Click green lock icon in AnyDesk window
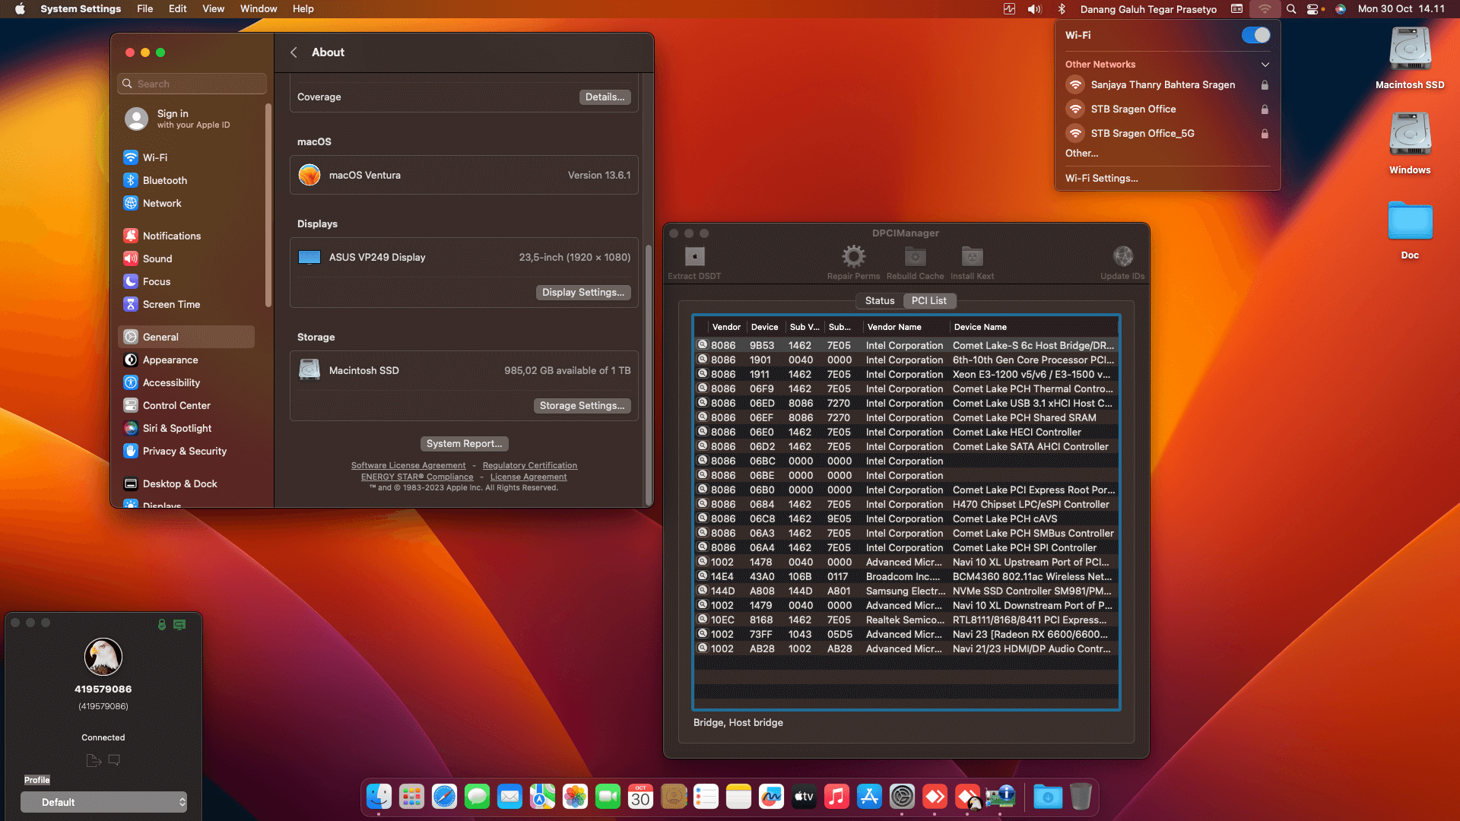Image resolution: width=1460 pixels, height=821 pixels. coord(161,624)
